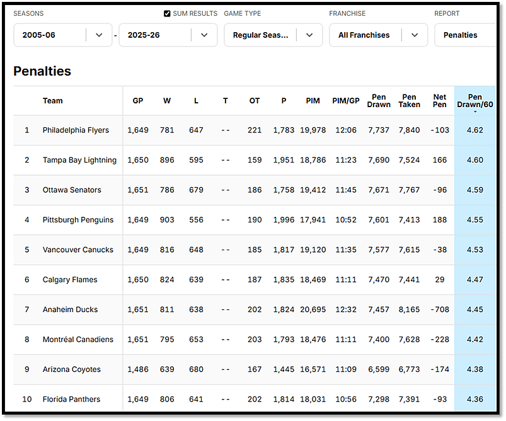This screenshot has width=506, height=421.
Task: Click the Team column header
Action: (x=52, y=101)
